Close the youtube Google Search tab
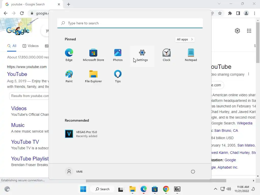 coord(59,4)
